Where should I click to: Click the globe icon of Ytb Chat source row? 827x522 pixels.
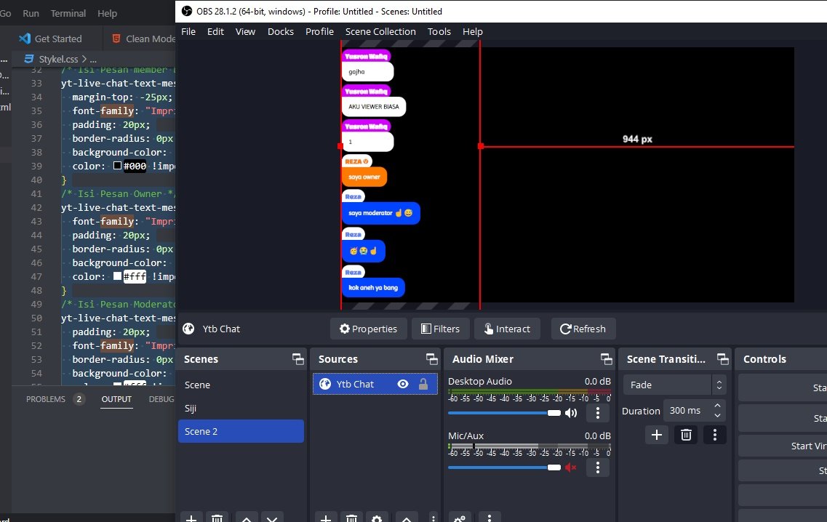pyautogui.click(x=325, y=385)
